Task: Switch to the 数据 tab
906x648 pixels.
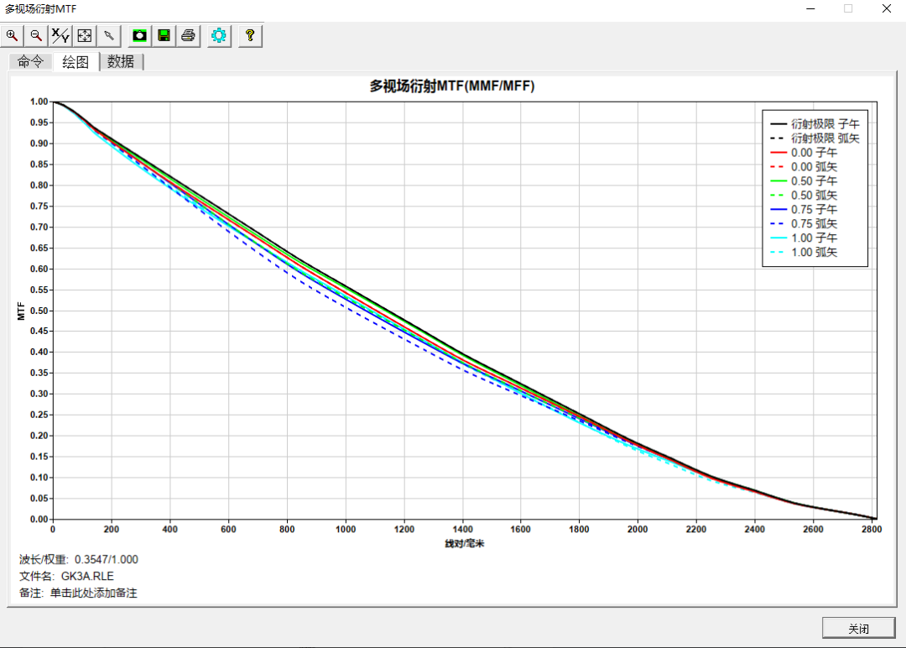Action: (x=121, y=61)
